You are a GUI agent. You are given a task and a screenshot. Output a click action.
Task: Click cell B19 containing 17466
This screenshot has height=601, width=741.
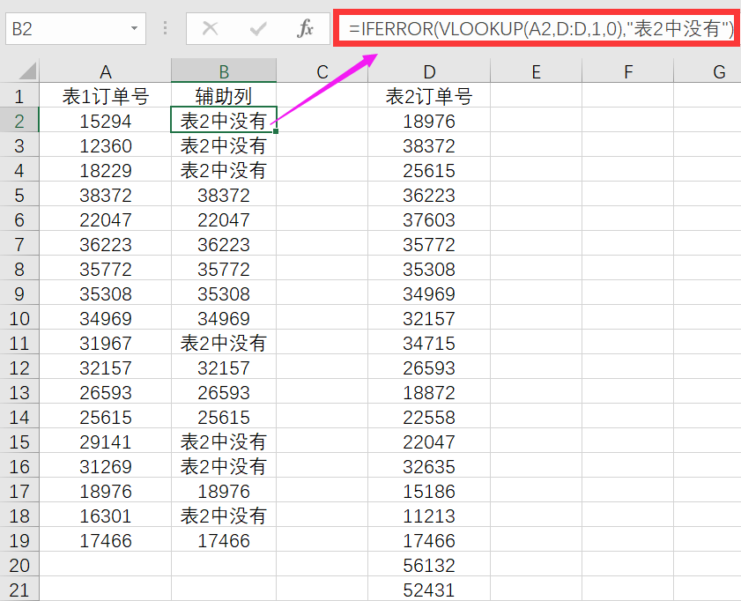coord(224,540)
